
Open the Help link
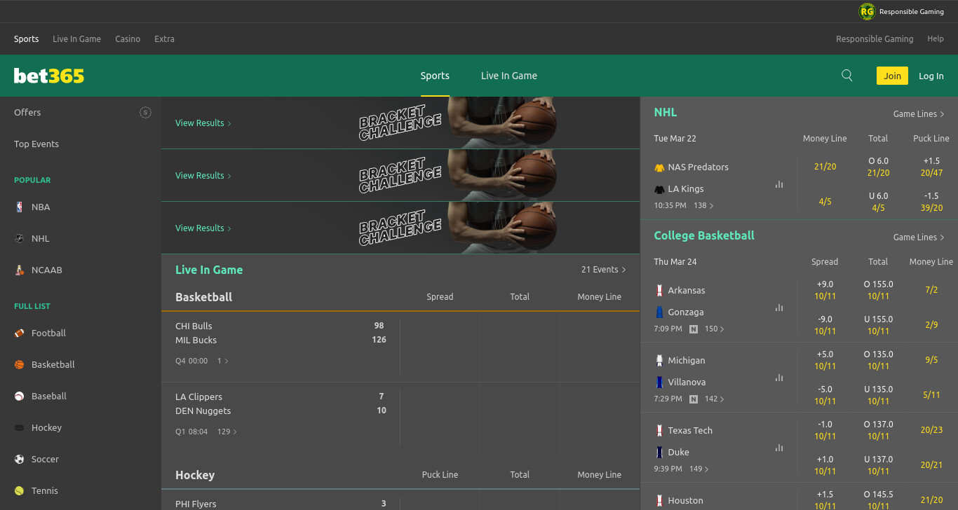tap(936, 39)
